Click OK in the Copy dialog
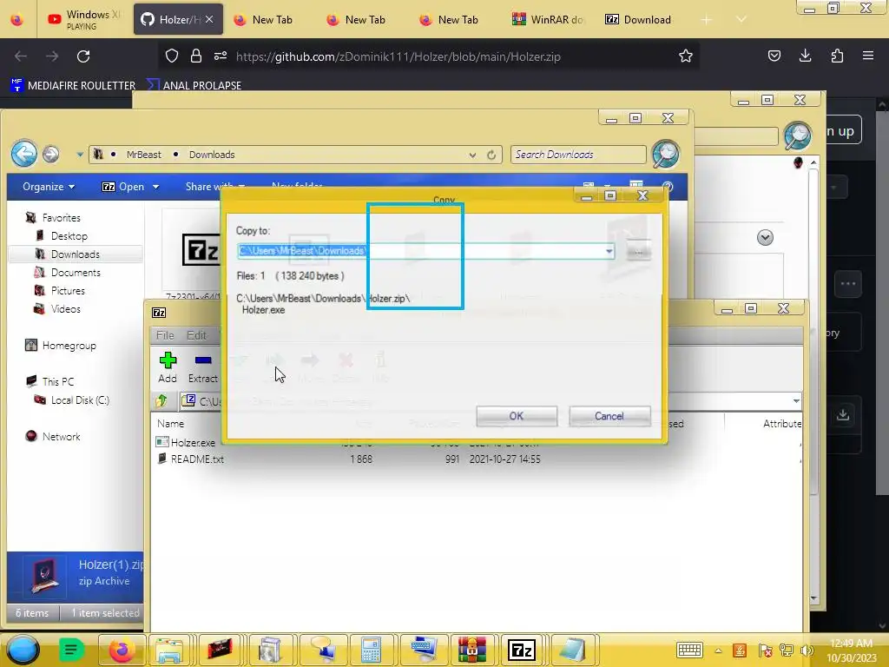This screenshot has width=889, height=667. [517, 416]
